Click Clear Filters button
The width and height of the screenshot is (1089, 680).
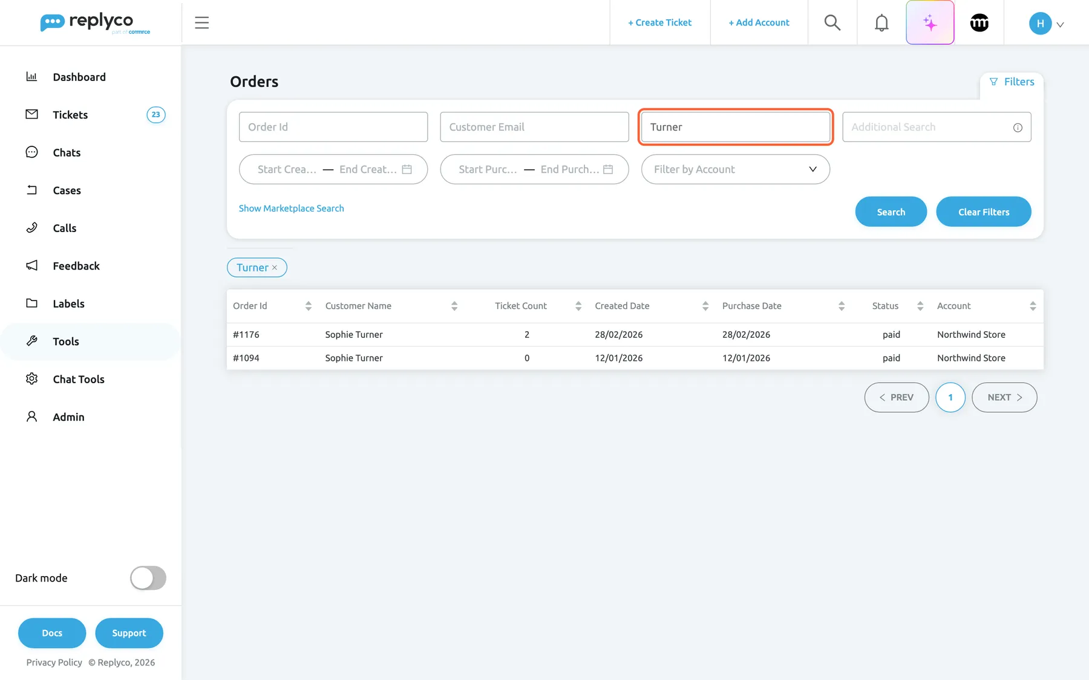[983, 212]
